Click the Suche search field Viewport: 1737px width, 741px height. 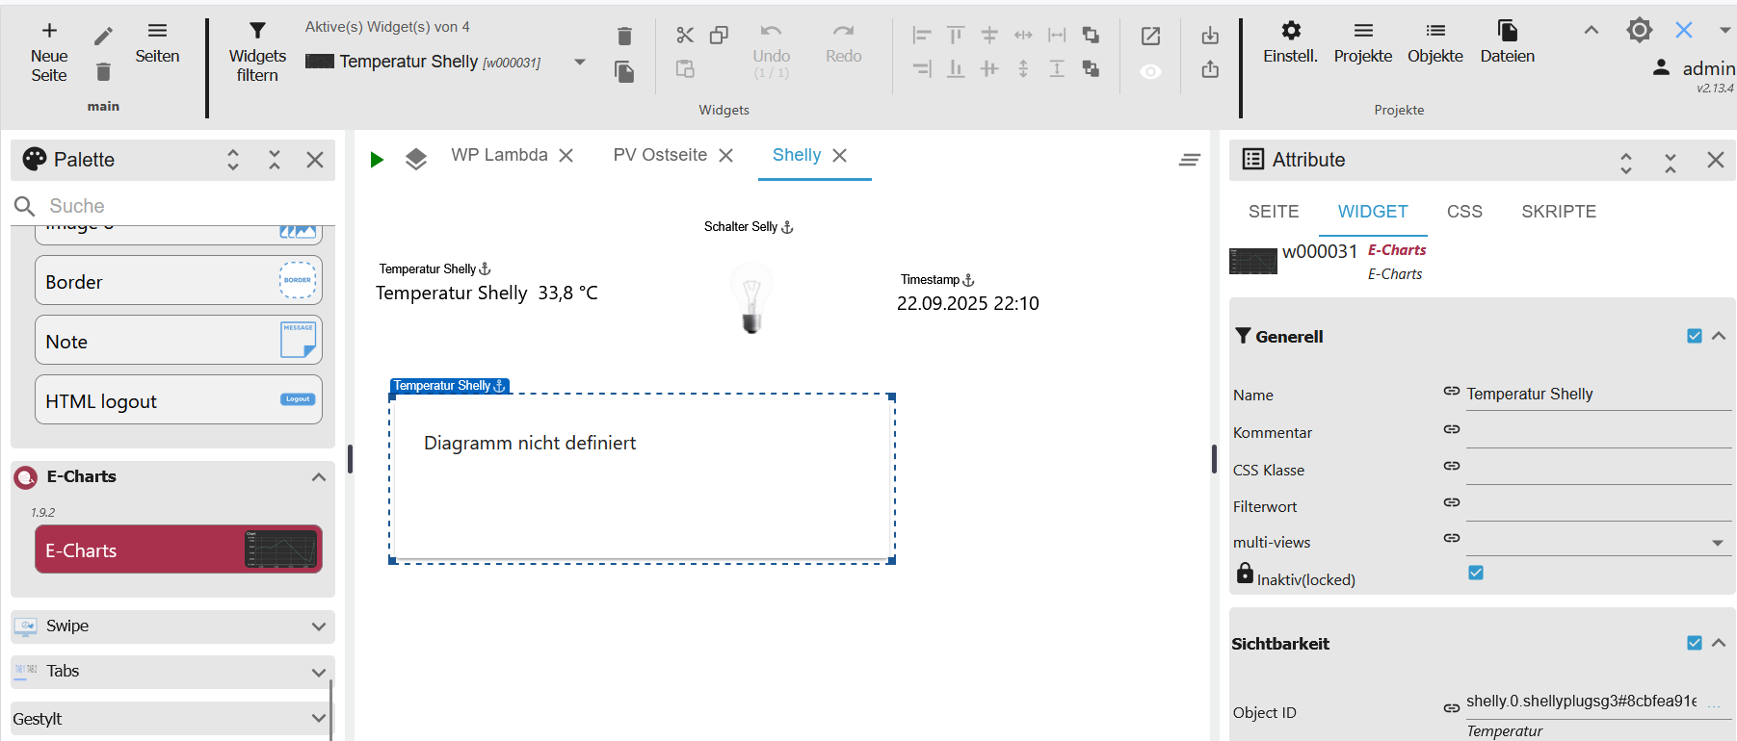183,206
